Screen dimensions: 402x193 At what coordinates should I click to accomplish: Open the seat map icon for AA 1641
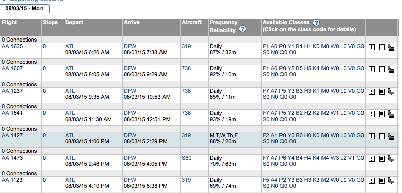coord(391,114)
